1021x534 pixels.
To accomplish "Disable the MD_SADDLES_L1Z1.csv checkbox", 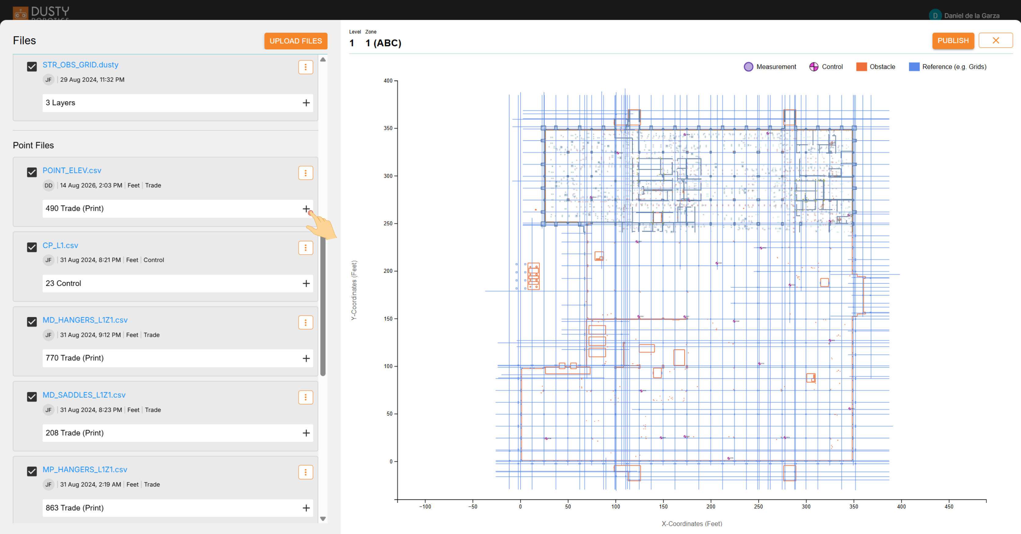I will click(32, 397).
